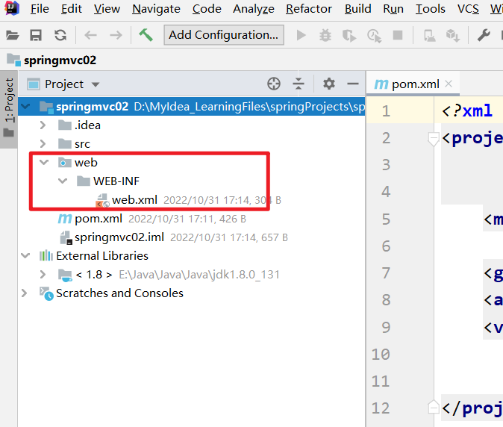This screenshot has width=503, height=427.
Task: Expand Scratches and Consoles node
Action: click(x=24, y=293)
